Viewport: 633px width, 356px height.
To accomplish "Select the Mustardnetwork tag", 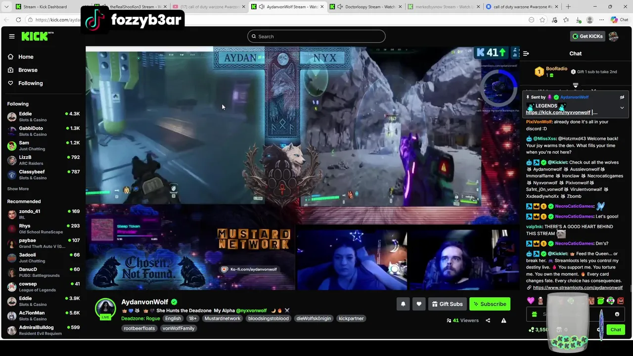I will [223, 318].
